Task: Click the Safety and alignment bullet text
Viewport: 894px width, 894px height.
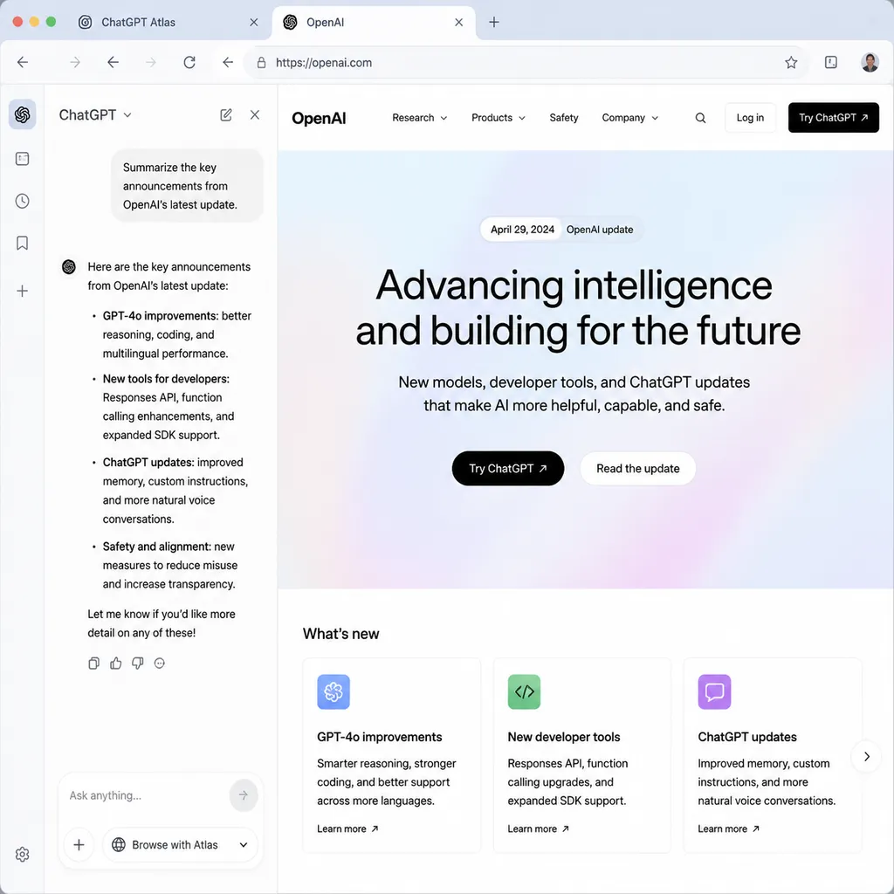Action: (x=170, y=565)
